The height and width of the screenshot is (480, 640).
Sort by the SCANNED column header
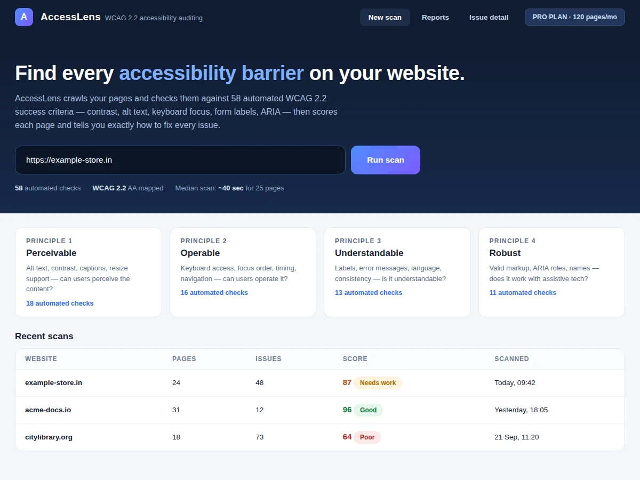click(511, 359)
